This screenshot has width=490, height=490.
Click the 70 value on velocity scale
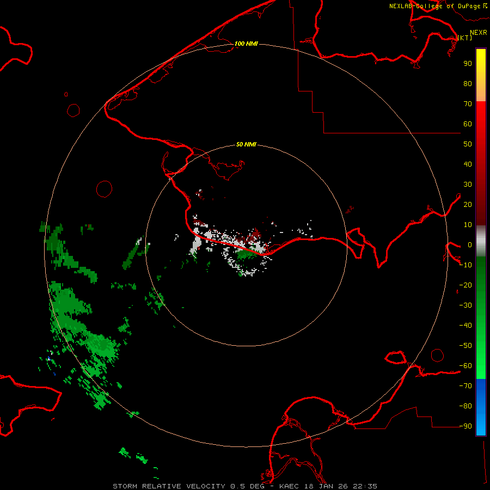(x=468, y=104)
